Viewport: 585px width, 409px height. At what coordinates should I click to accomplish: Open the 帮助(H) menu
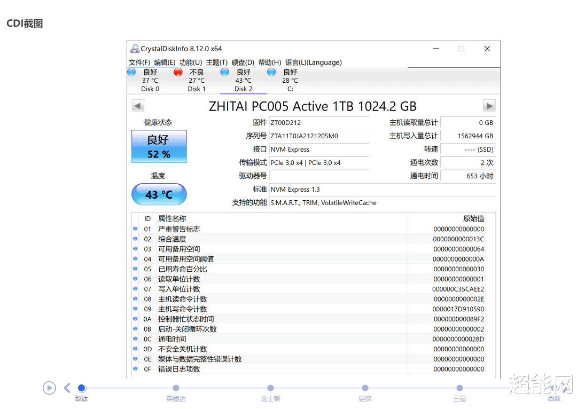(270, 62)
